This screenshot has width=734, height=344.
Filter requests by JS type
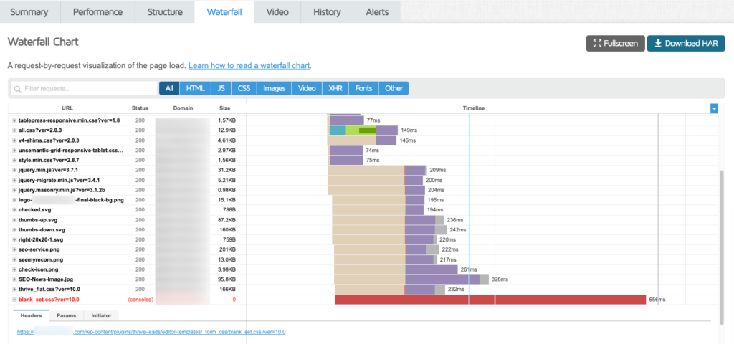pyautogui.click(x=221, y=88)
